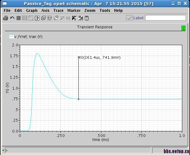Select the M0 marker label on plot
Screen dimensions: 190x155
pos(99,58)
